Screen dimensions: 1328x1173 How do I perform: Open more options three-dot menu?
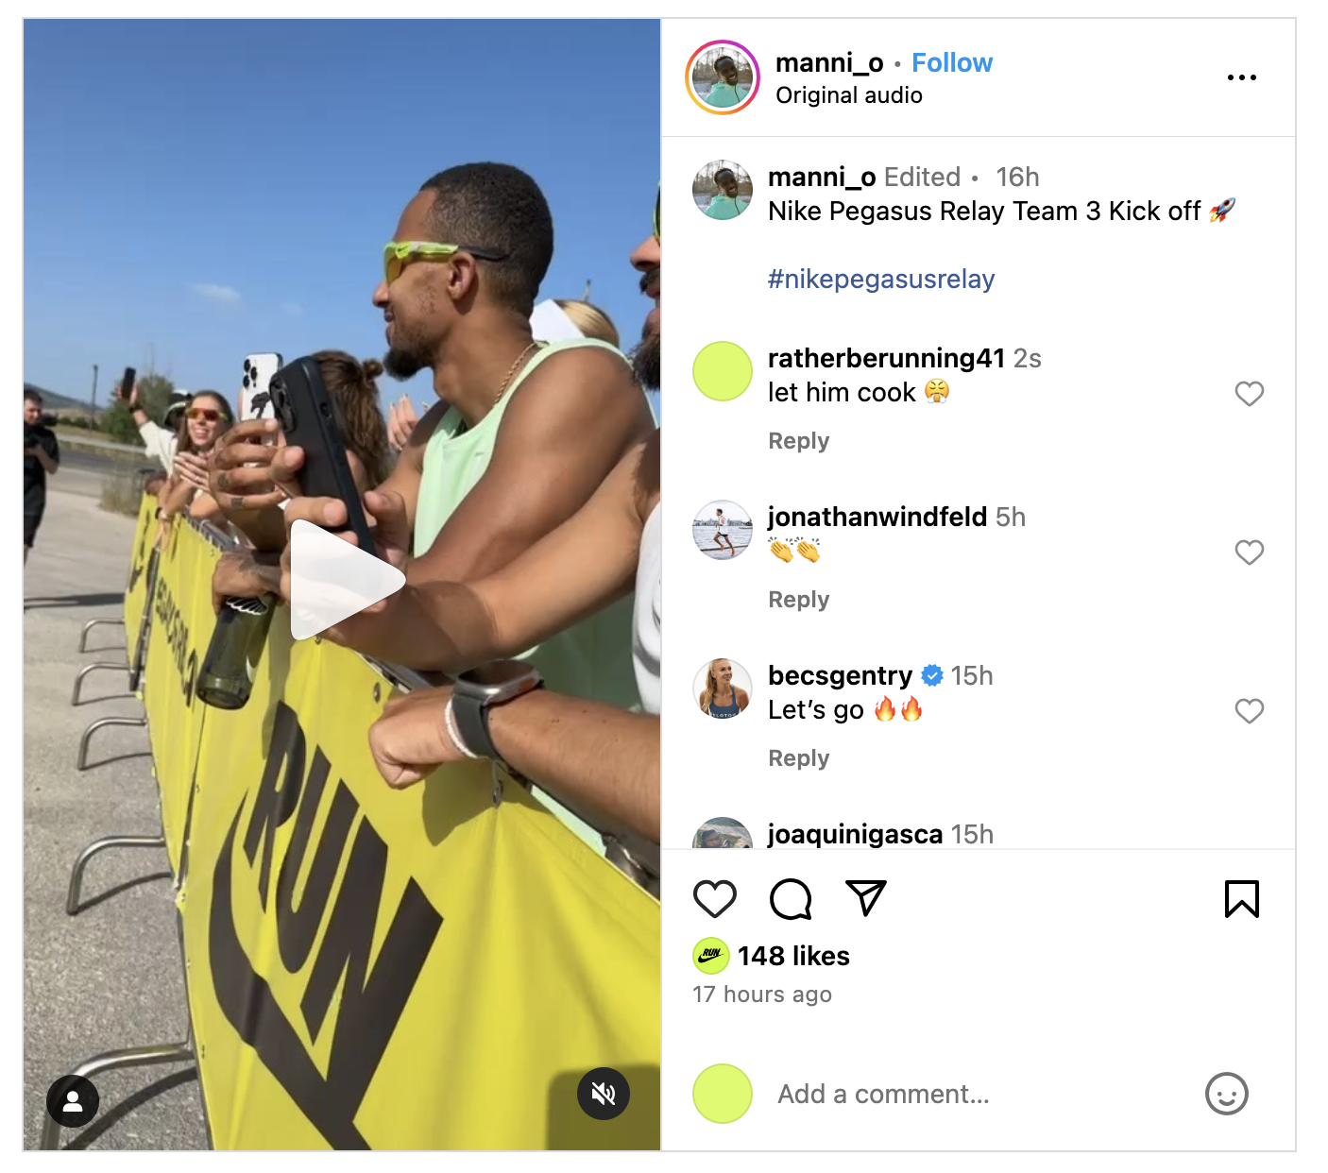1242,77
